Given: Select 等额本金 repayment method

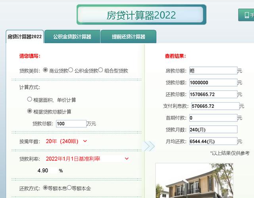Looking at the screenshot, I should pyautogui.click(x=69, y=188).
